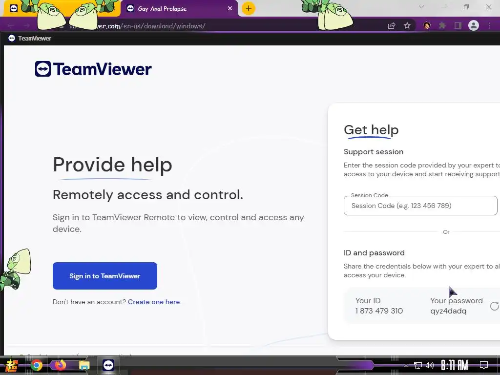Viewport: 500px width, 375px height.
Task: Click the Get help heading
Action: click(371, 130)
